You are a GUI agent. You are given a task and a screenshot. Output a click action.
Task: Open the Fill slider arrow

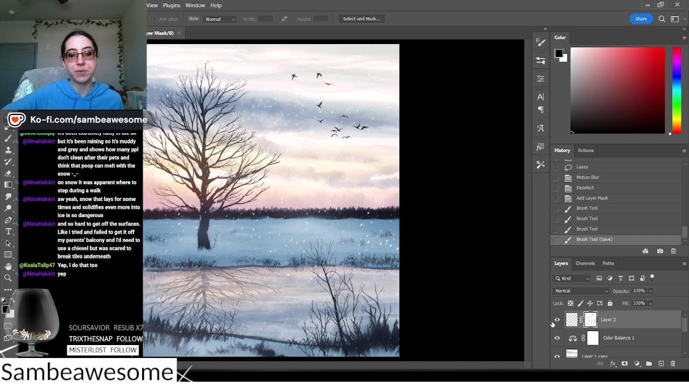click(650, 303)
